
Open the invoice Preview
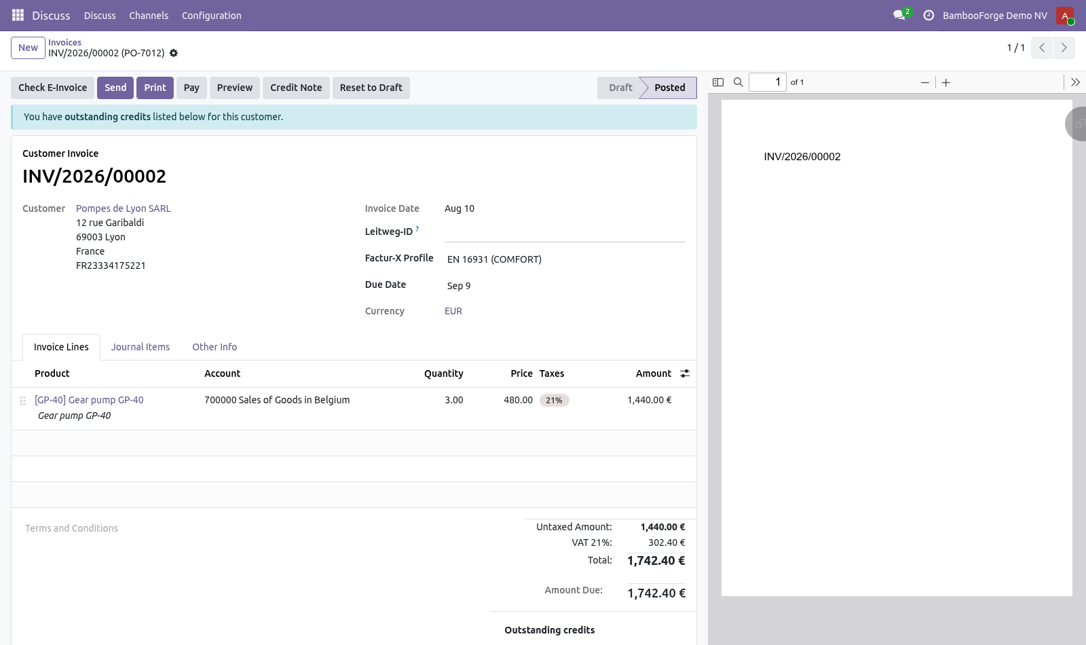235,88
